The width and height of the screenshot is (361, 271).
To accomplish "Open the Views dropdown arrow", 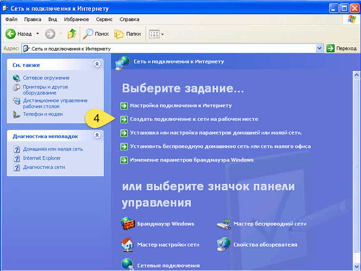I will 162,34.
